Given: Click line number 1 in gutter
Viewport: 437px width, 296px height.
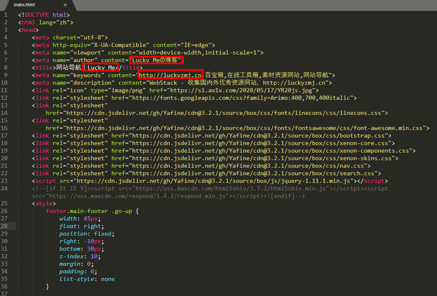Looking at the screenshot, I should 6,15.
